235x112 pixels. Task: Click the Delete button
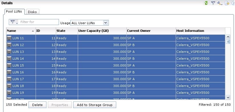37,105
